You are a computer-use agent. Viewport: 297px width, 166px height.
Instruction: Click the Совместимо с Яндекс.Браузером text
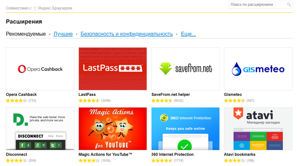click(x=39, y=8)
